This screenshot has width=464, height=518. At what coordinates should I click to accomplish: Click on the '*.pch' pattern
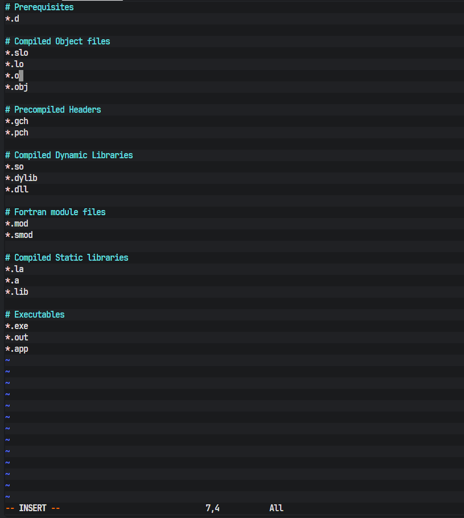[x=17, y=133]
